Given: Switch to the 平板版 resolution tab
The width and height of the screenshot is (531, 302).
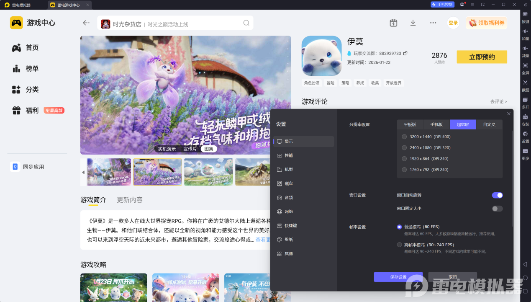Looking at the screenshot, I should 410,124.
